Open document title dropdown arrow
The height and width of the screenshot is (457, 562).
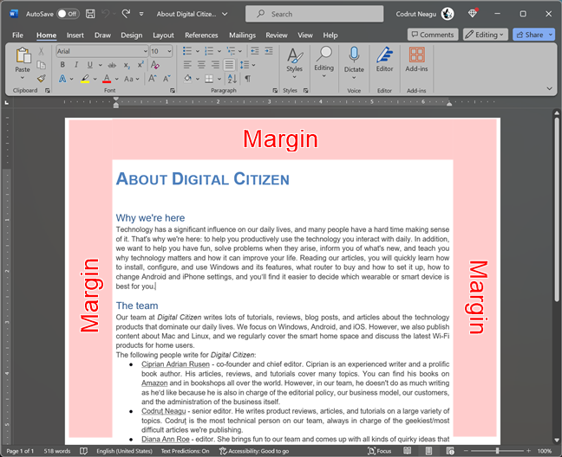pos(225,14)
